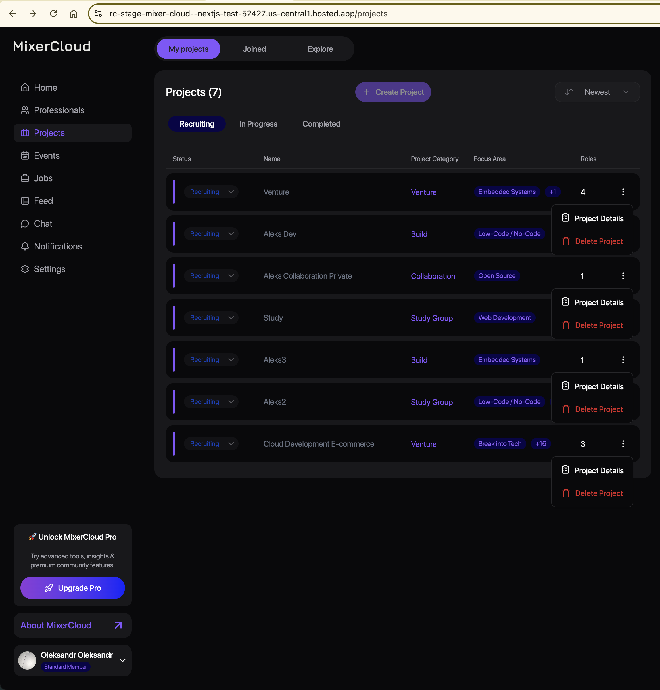Image resolution: width=660 pixels, height=690 pixels.
Task: Click the Professionals people icon
Action: (25, 110)
